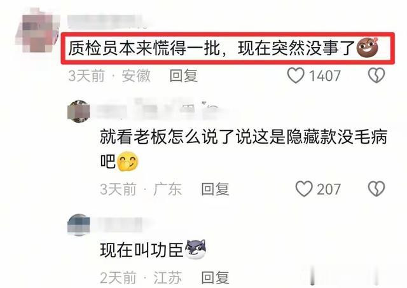This screenshot has width=407, height=288.
Task: Select the highlighted 质检员本来慌得一批 comment text
Action: [x=212, y=48]
